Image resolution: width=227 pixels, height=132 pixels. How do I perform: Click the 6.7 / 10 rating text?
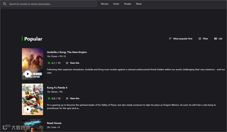coord(56,63)
